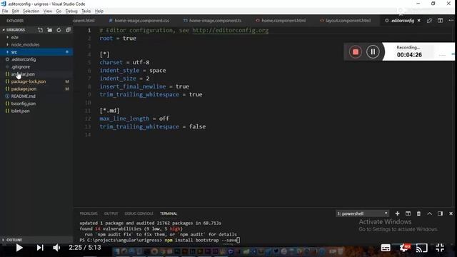Open the Go menu
This screenshot has width=457, height=257.
(x=59, y=11)
